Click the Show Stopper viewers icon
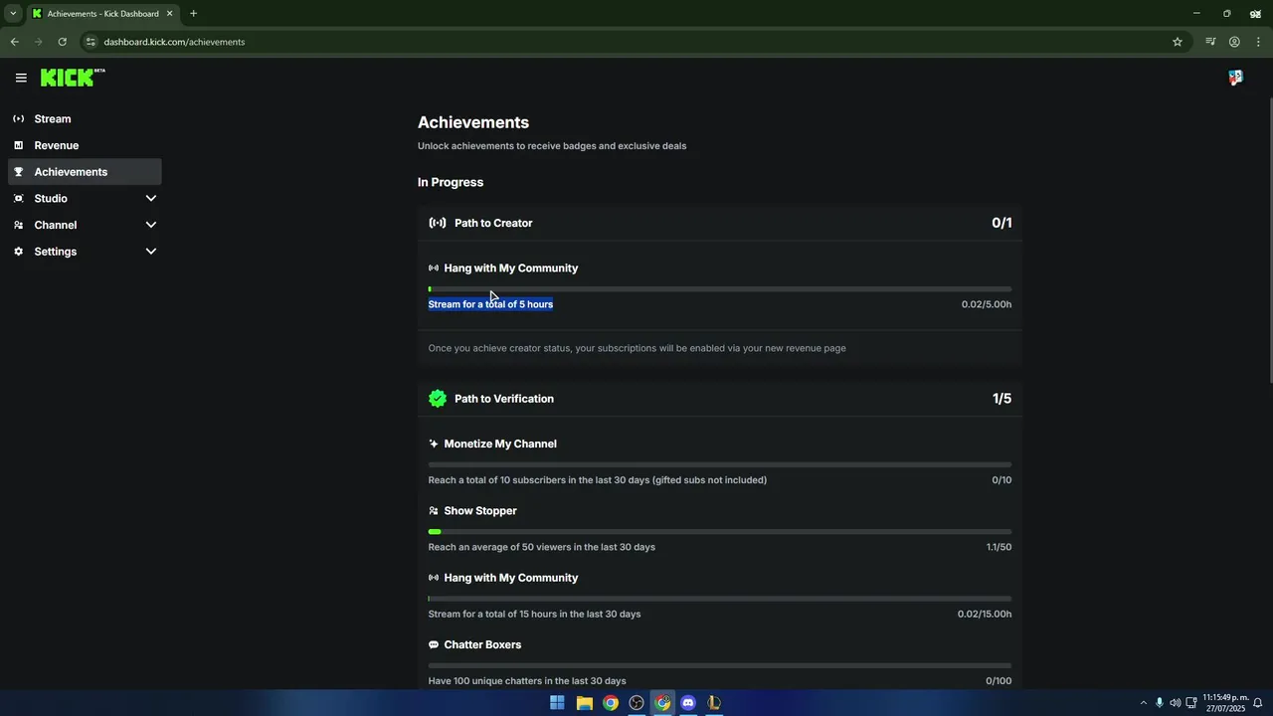 pyautogui.click(x=434, y=511)
